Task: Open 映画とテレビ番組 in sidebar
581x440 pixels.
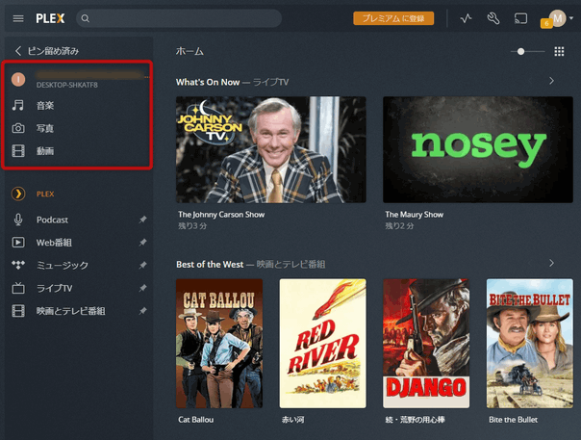Action: point(71,311)
